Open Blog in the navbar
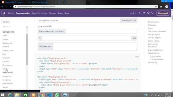 (67, 13)
